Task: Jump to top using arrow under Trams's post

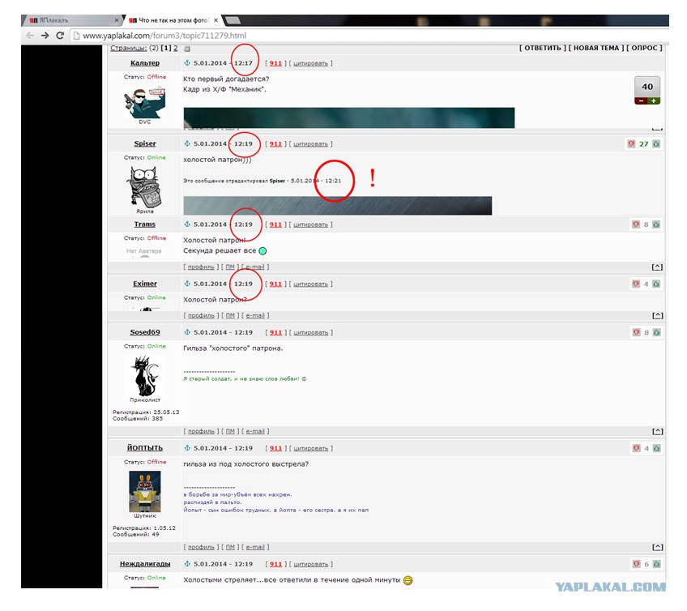Action: tap(657, 267)
